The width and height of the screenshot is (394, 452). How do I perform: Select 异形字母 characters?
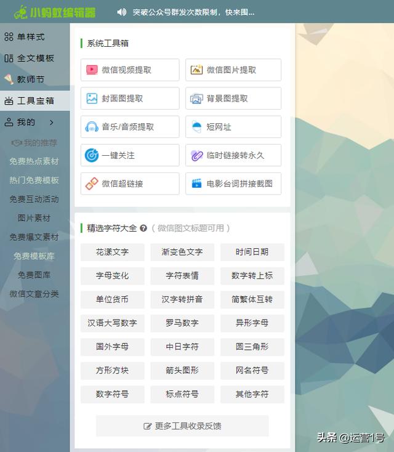coord(252,323)
